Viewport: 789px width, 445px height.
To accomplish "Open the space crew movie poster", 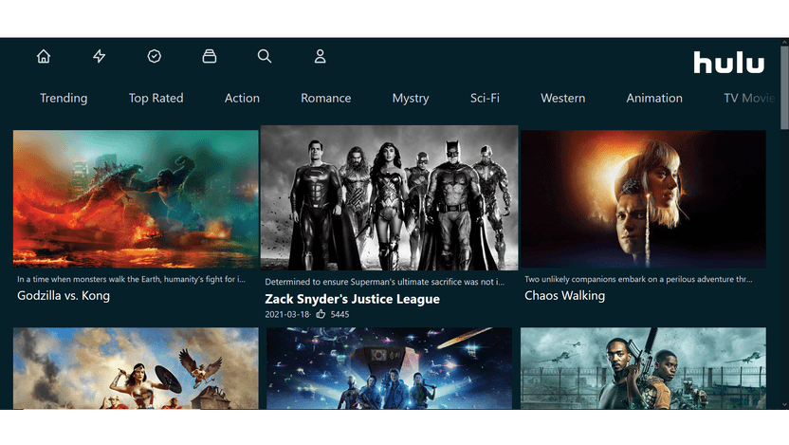I will coord(389,368).
